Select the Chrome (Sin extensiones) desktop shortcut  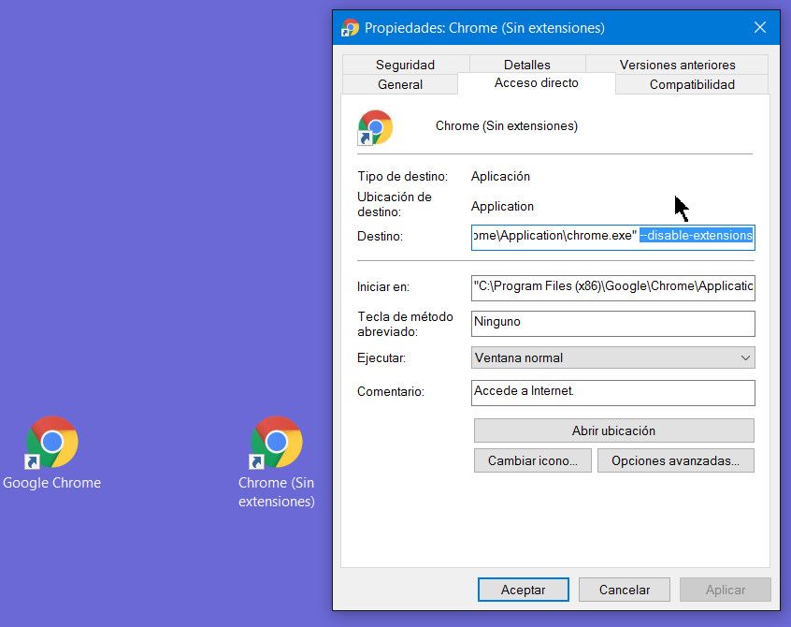click(x=276, y=443)
